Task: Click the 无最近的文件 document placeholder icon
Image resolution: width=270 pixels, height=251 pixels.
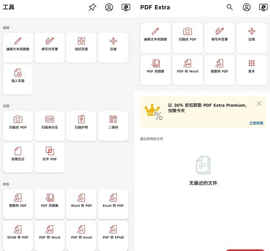Action: click(203, 165)
